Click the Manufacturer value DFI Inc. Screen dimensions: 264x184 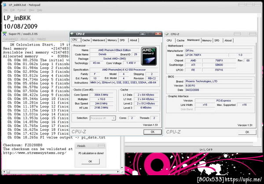219,51
